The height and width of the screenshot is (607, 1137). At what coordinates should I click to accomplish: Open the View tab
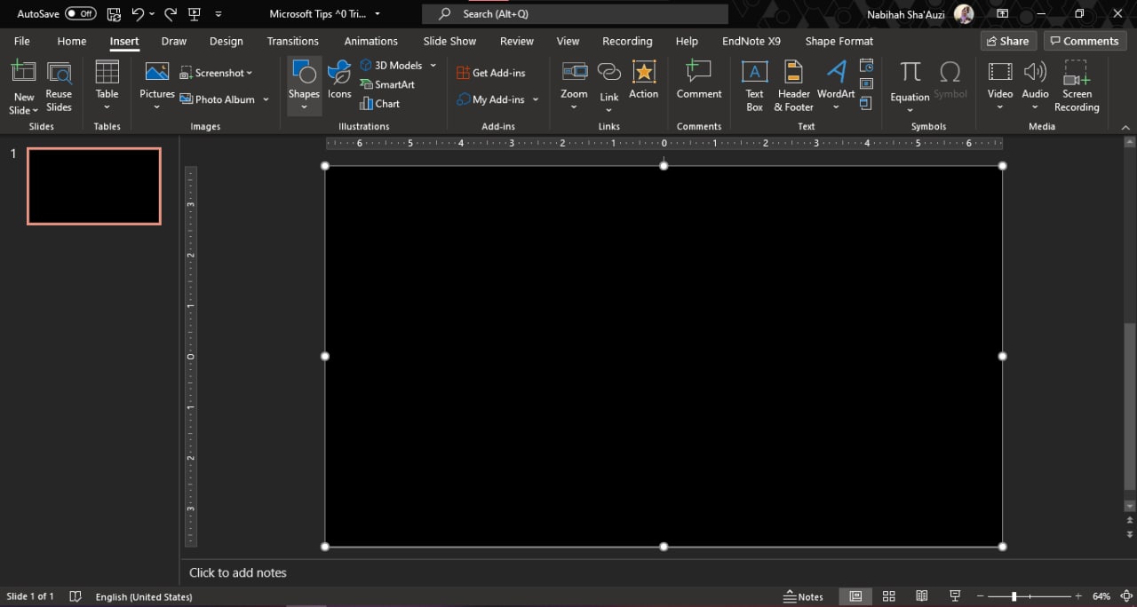(568, 41)
